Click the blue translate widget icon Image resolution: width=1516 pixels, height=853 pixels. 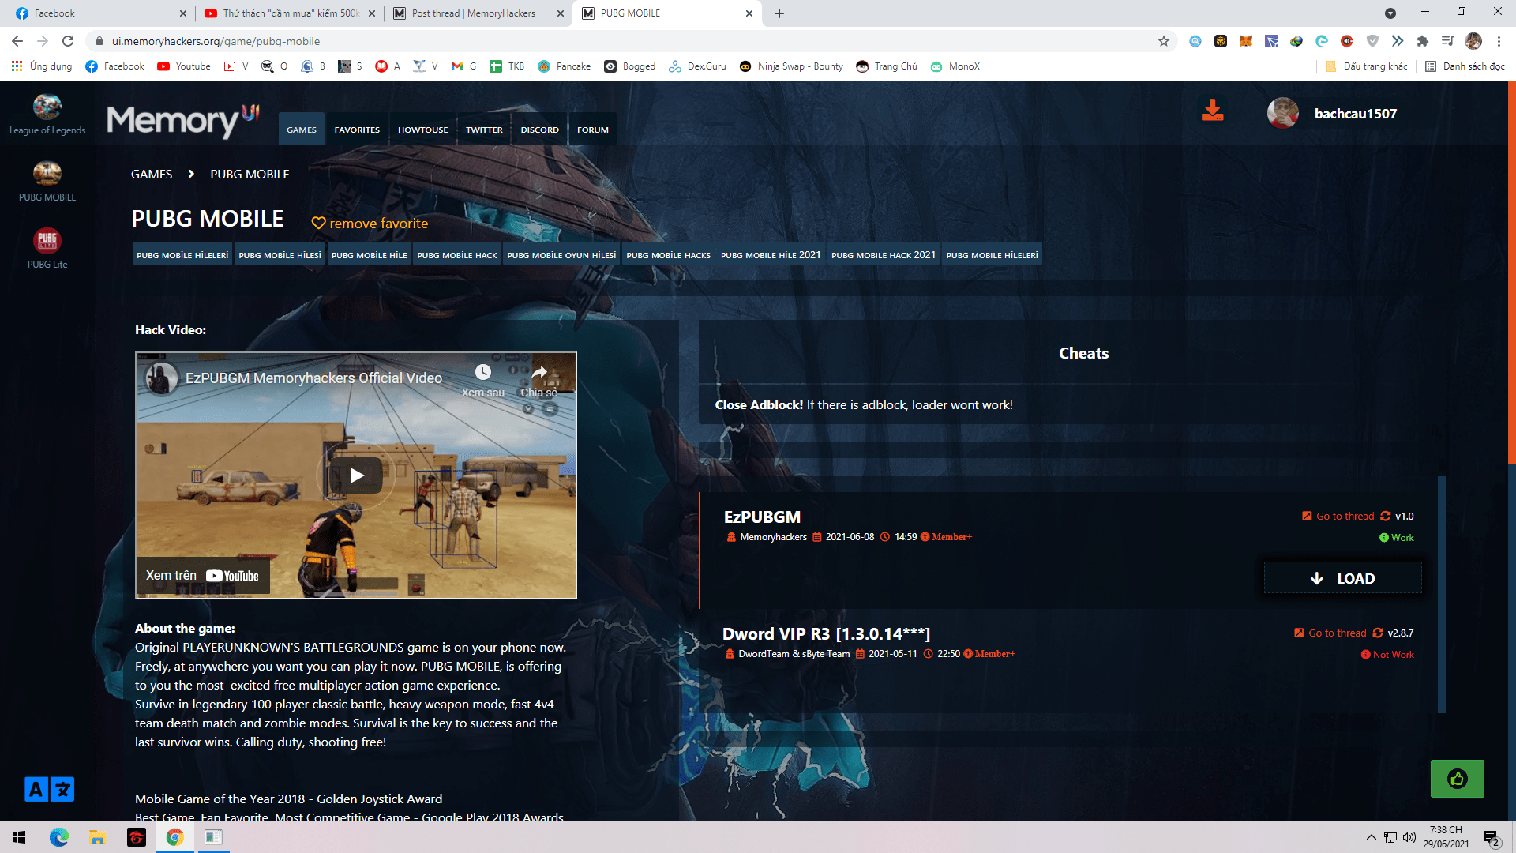(49, 789)
